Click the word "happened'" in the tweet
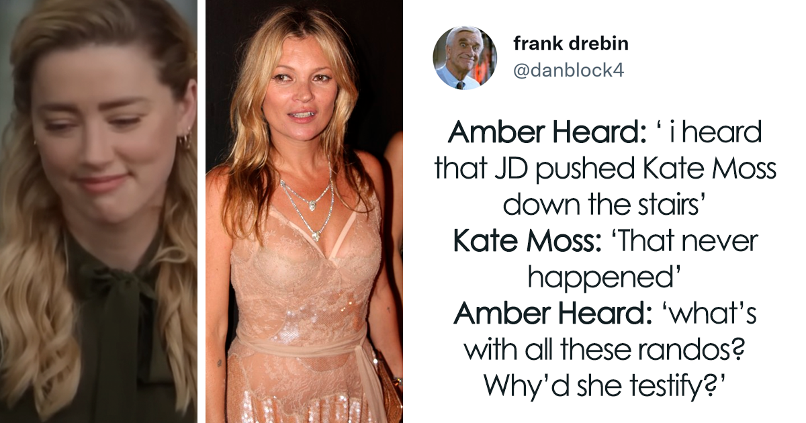Screen dimensions: 806x423 (604, 277)
